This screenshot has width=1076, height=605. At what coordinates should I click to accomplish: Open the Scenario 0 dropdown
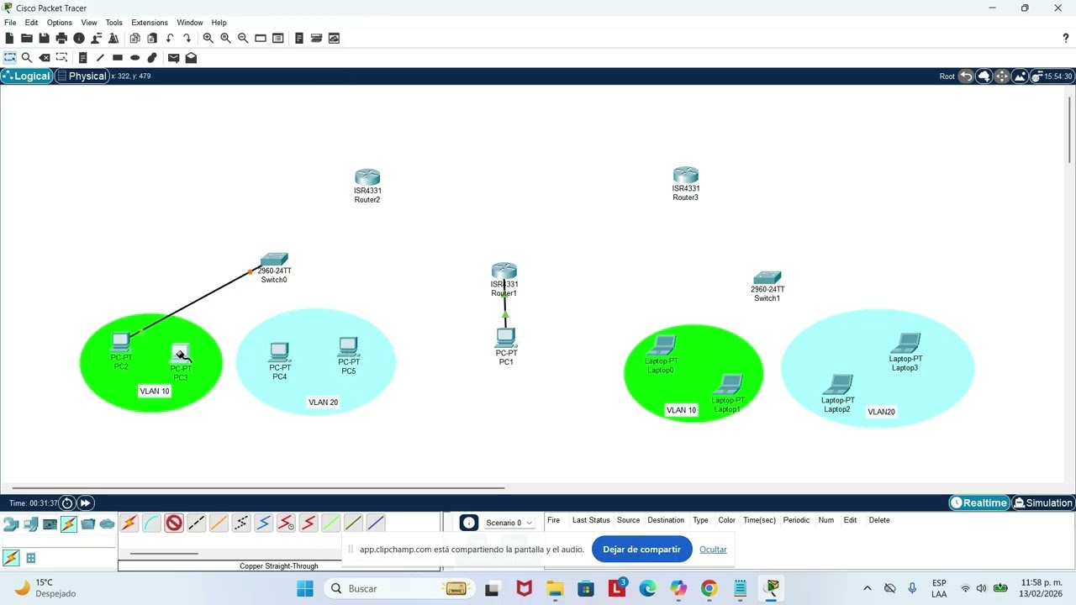coord(509,523)
